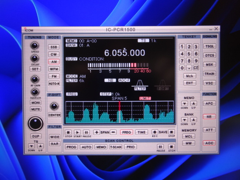The height and width of the screenshot is (180, 240).
Task: Toggle the NB noise blanker function
Action: 209,117
